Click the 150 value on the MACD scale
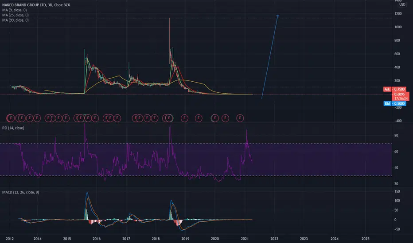The height and width of the screenshot is (243, 413). (x=397, y=191)
